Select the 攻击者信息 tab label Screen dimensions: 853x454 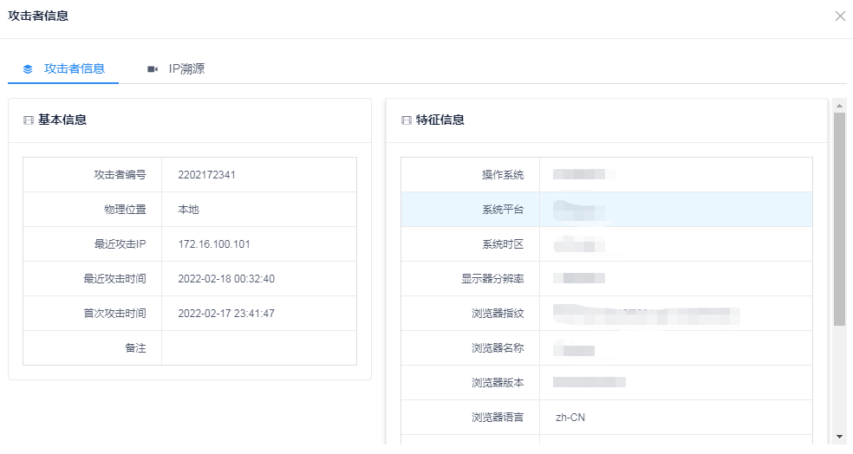coord(75,69)
